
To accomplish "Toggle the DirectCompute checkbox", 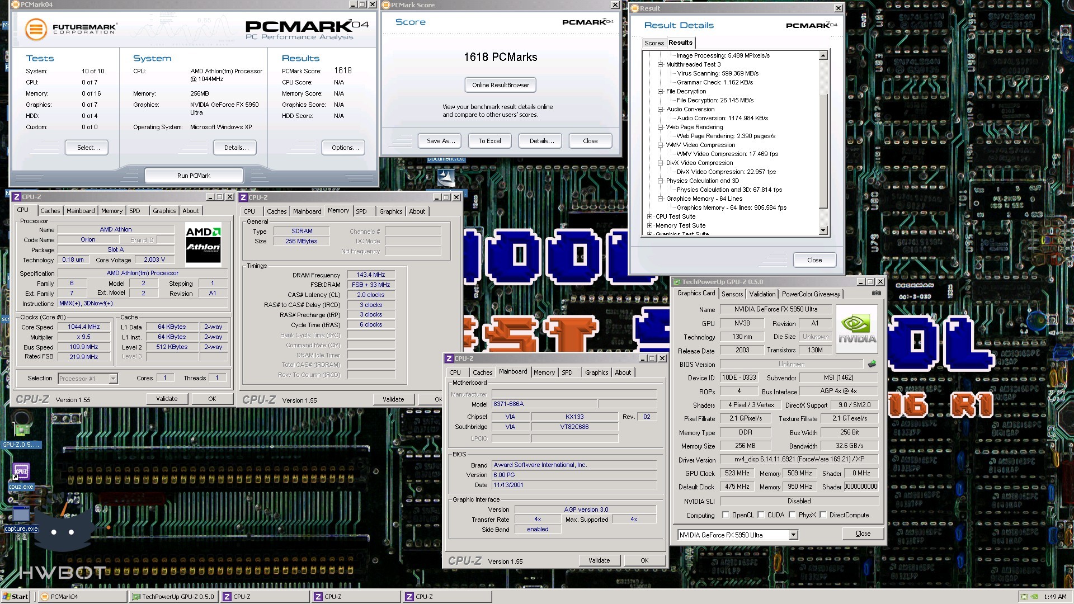I will [x=823, y=515].
